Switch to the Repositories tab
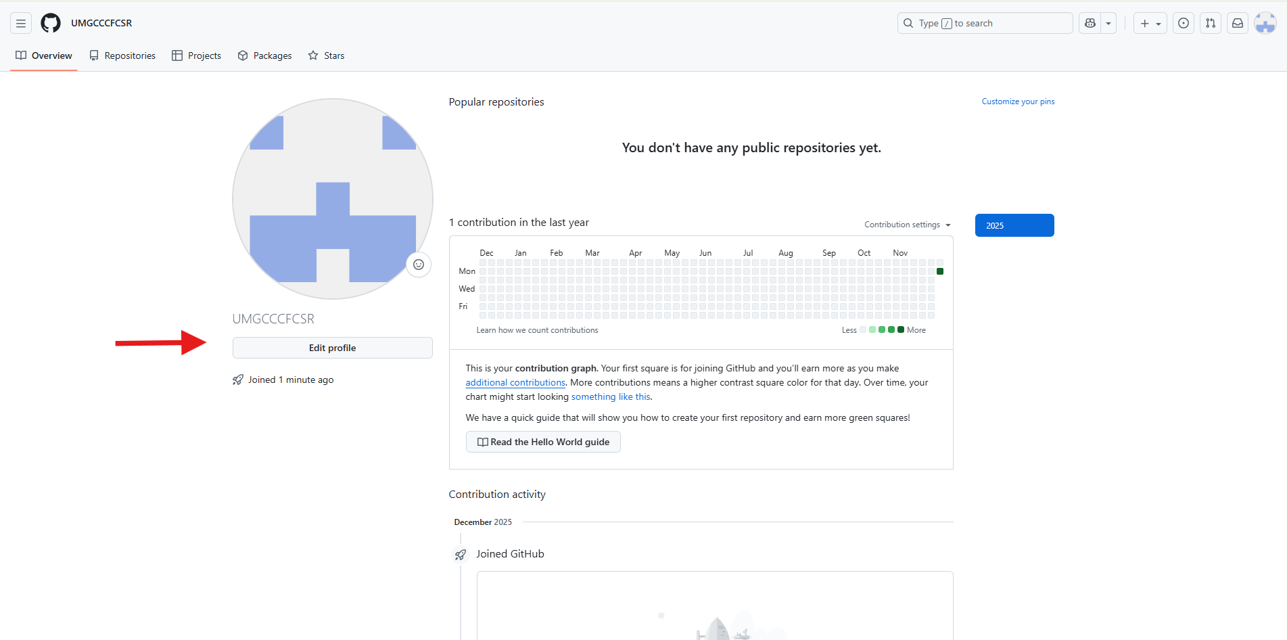 122,55
